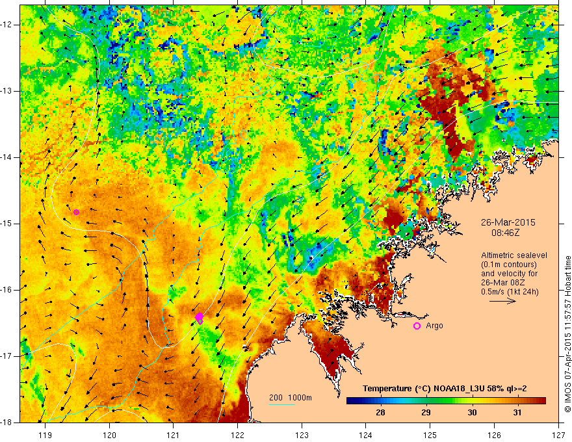Click the latitude axis label '-13'
The image size is (572, 442).
point(6,91)
